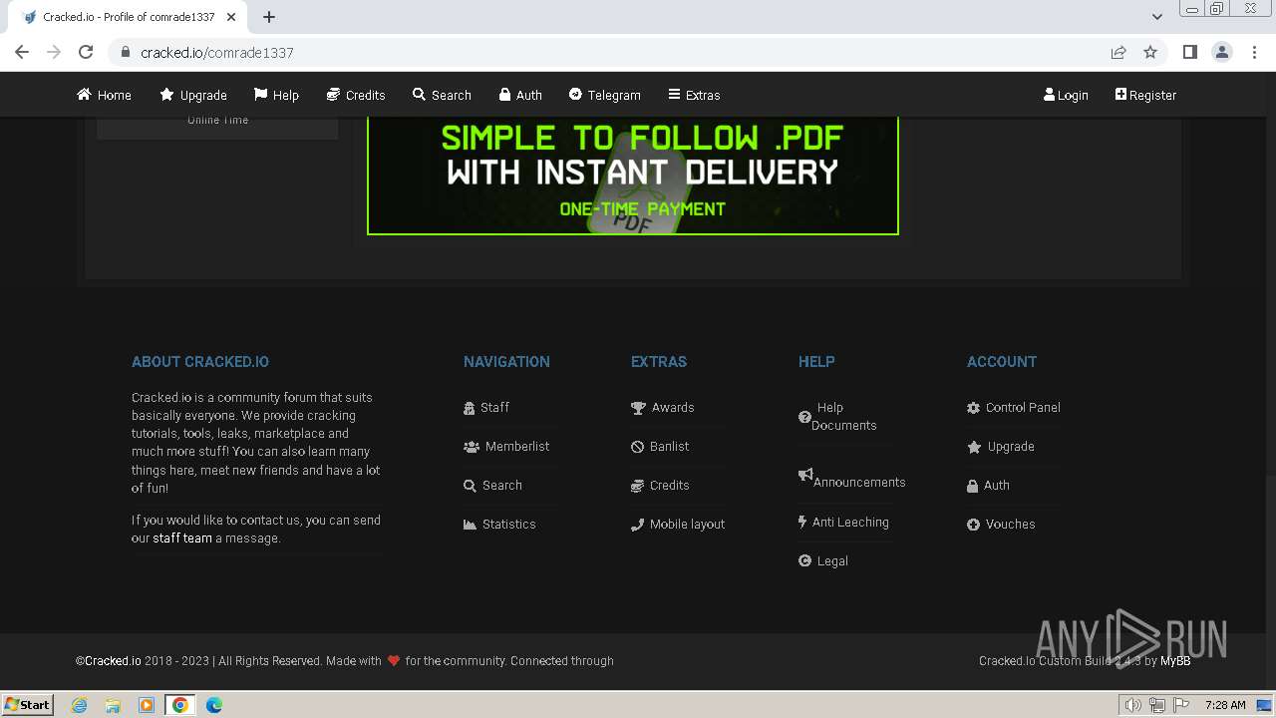This screenshot has height=718, width=1276.
Task: Click the volume speaker tray icon
Action: click(1133, 705)
